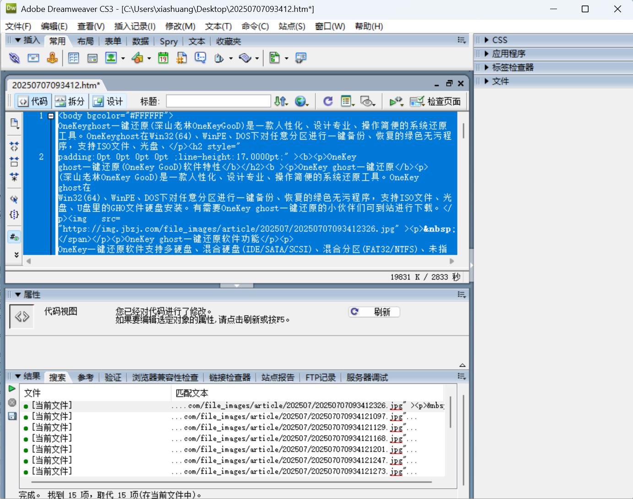Open the 修改(M) menu
The image size is (633, 499).
(x=180, y=27)
